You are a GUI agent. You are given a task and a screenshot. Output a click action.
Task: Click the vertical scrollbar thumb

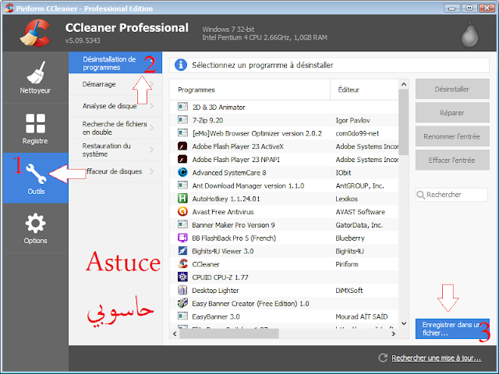404,122
